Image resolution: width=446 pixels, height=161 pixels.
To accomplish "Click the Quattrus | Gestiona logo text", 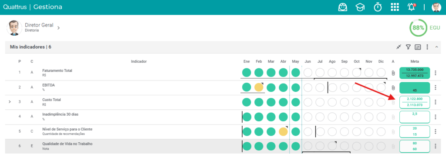I will coord(33,7).
